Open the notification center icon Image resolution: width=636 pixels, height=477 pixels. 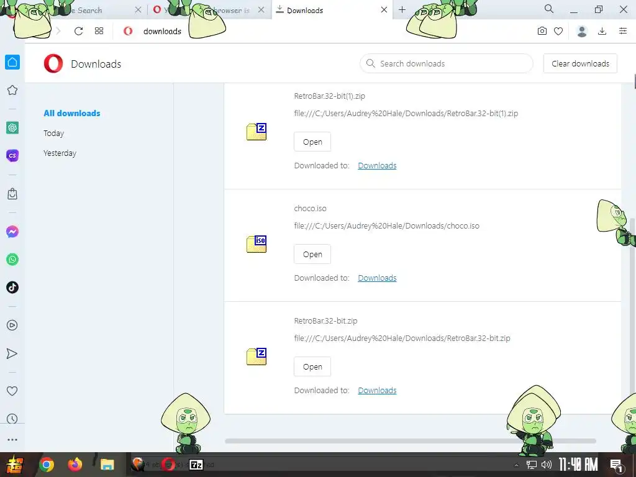(617, 466)
